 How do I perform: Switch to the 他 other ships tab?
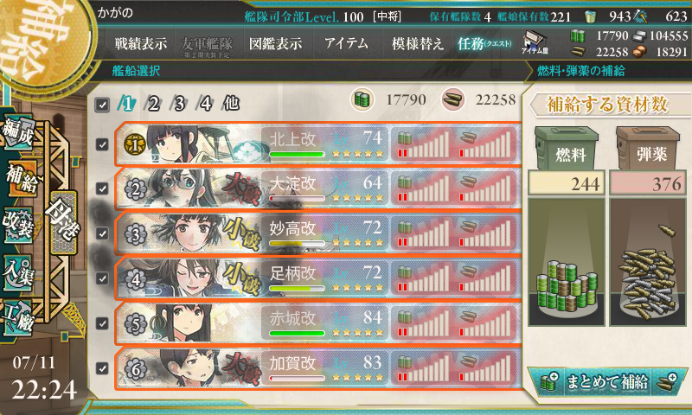[231, 104]
